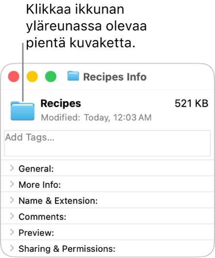215x258 pixels.
Task: Click the General: section label
Action: pos(36,169)
